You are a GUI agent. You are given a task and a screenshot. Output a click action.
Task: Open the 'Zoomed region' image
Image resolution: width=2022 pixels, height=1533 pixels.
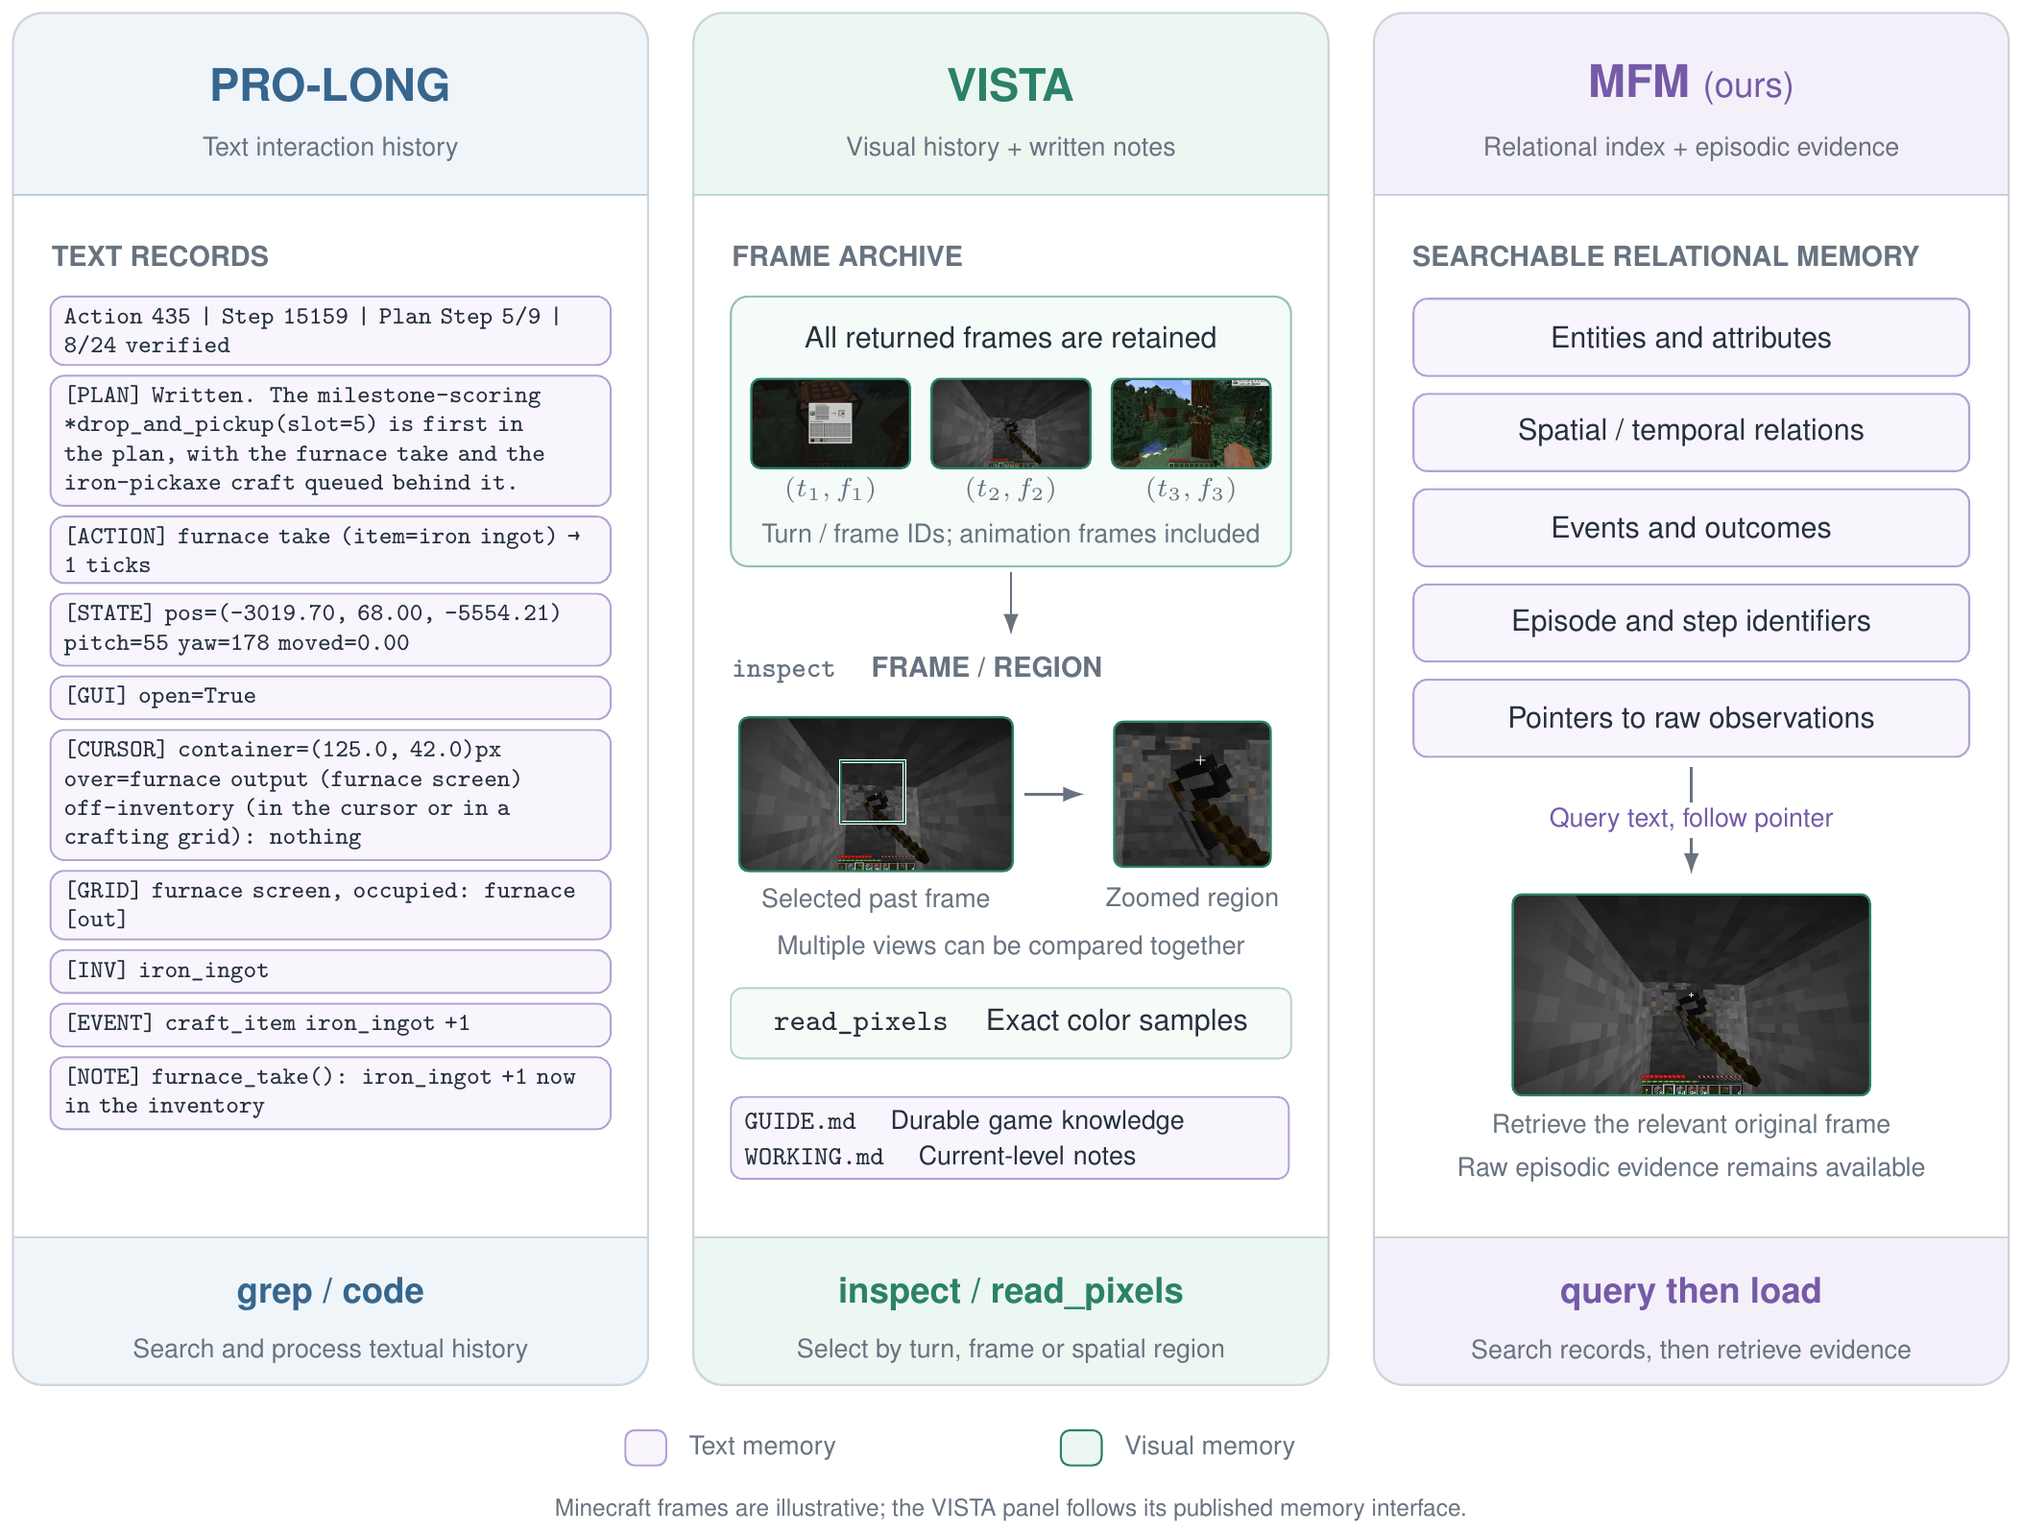tap(1192, 794)
